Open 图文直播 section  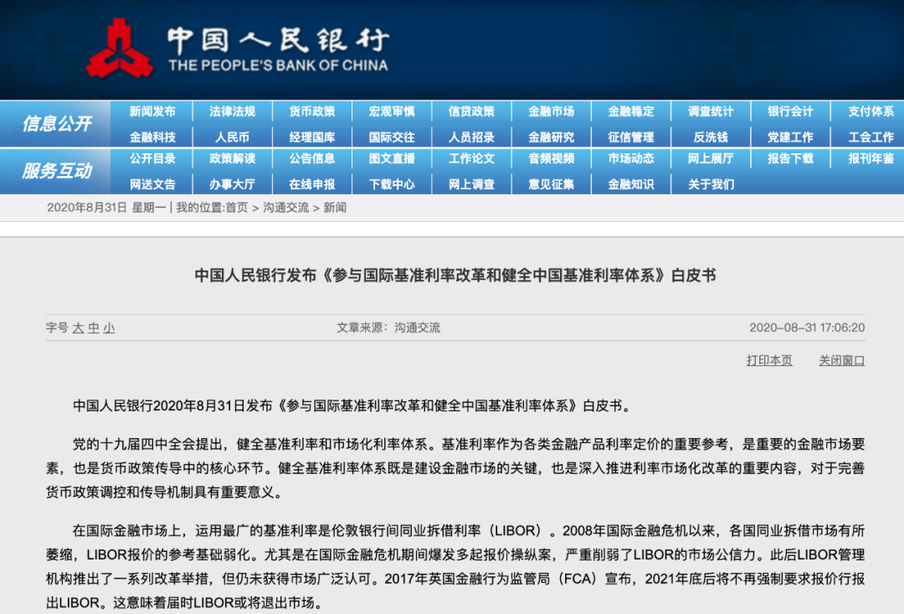(x=392, y=158)
